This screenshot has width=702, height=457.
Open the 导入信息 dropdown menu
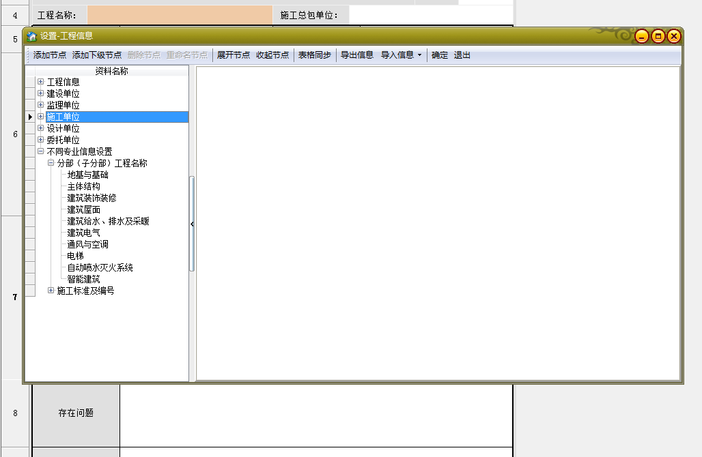pyautogui.click(x=402, y=55)
